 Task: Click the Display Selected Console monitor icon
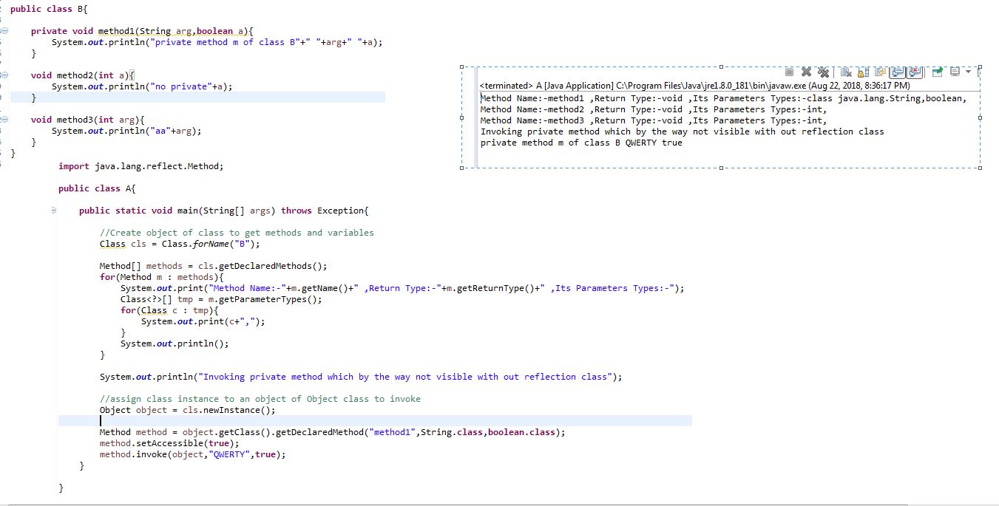coord(955,72)
